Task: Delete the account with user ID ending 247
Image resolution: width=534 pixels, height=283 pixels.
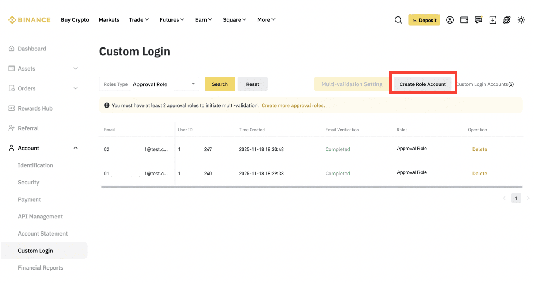Action: click(479, 149)
